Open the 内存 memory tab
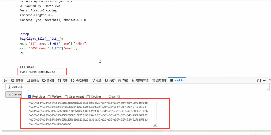 tap(110, 81)
